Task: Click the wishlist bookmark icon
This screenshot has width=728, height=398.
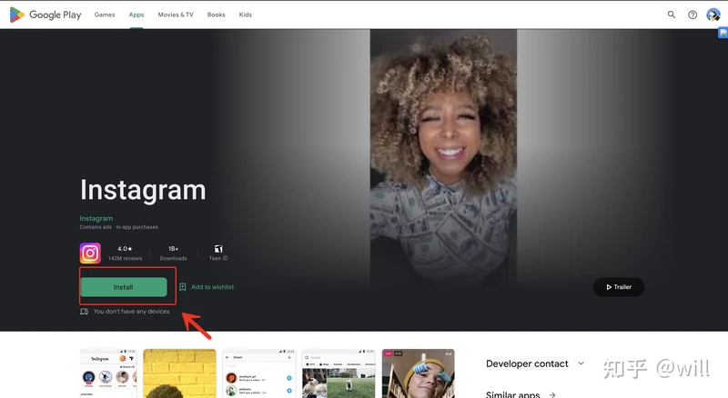Action: pos(183,287)
